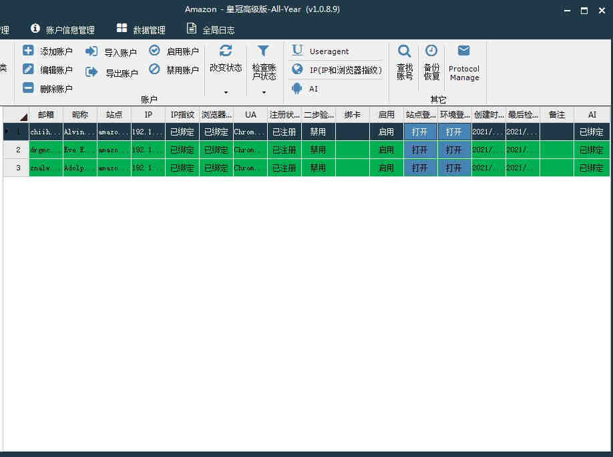Click the 已注册 cell in row 2
This screenshot has height=457, width=613.
pos(284,150)
